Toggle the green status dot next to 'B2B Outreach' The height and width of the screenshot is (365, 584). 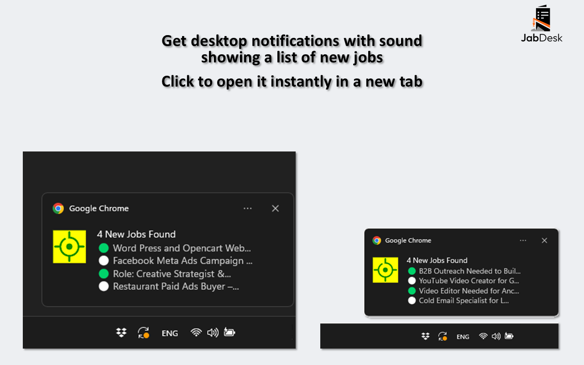[412, 271]
